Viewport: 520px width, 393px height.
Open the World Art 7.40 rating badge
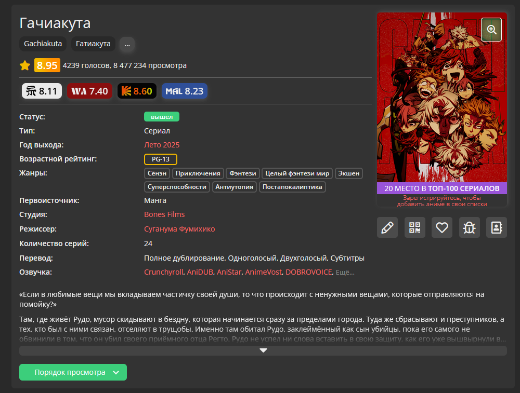[x=89, y=91]
